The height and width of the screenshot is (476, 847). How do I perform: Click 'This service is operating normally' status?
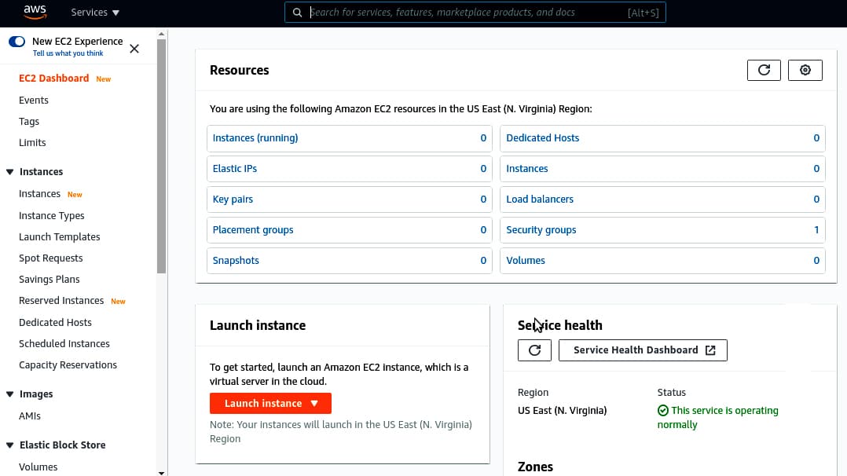tap(718, 418)
